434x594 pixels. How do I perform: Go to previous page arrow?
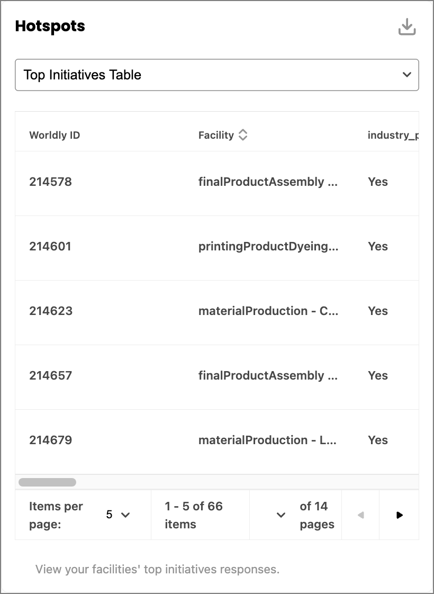(x=360, y=515)
